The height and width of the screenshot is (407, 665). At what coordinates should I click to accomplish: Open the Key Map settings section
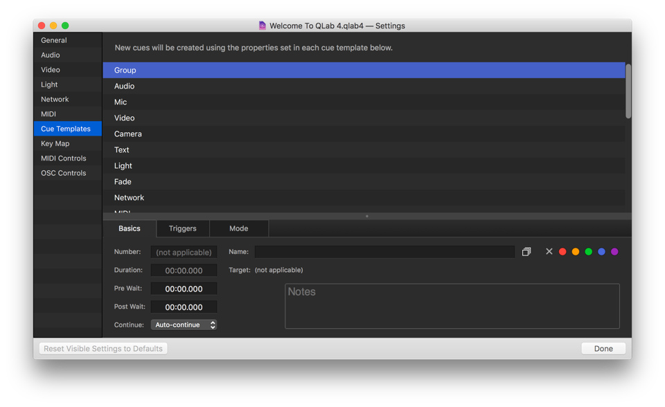[55, 144]
